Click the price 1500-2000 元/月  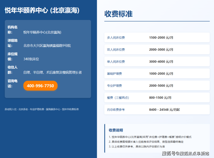coord(161,38)
